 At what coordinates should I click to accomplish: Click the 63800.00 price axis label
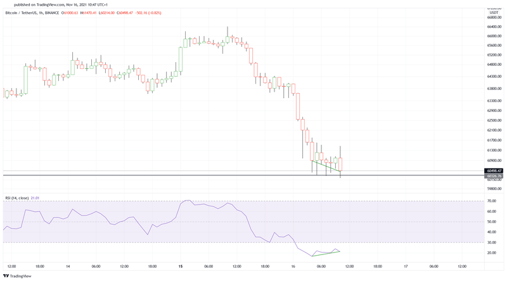coord(494,89)
